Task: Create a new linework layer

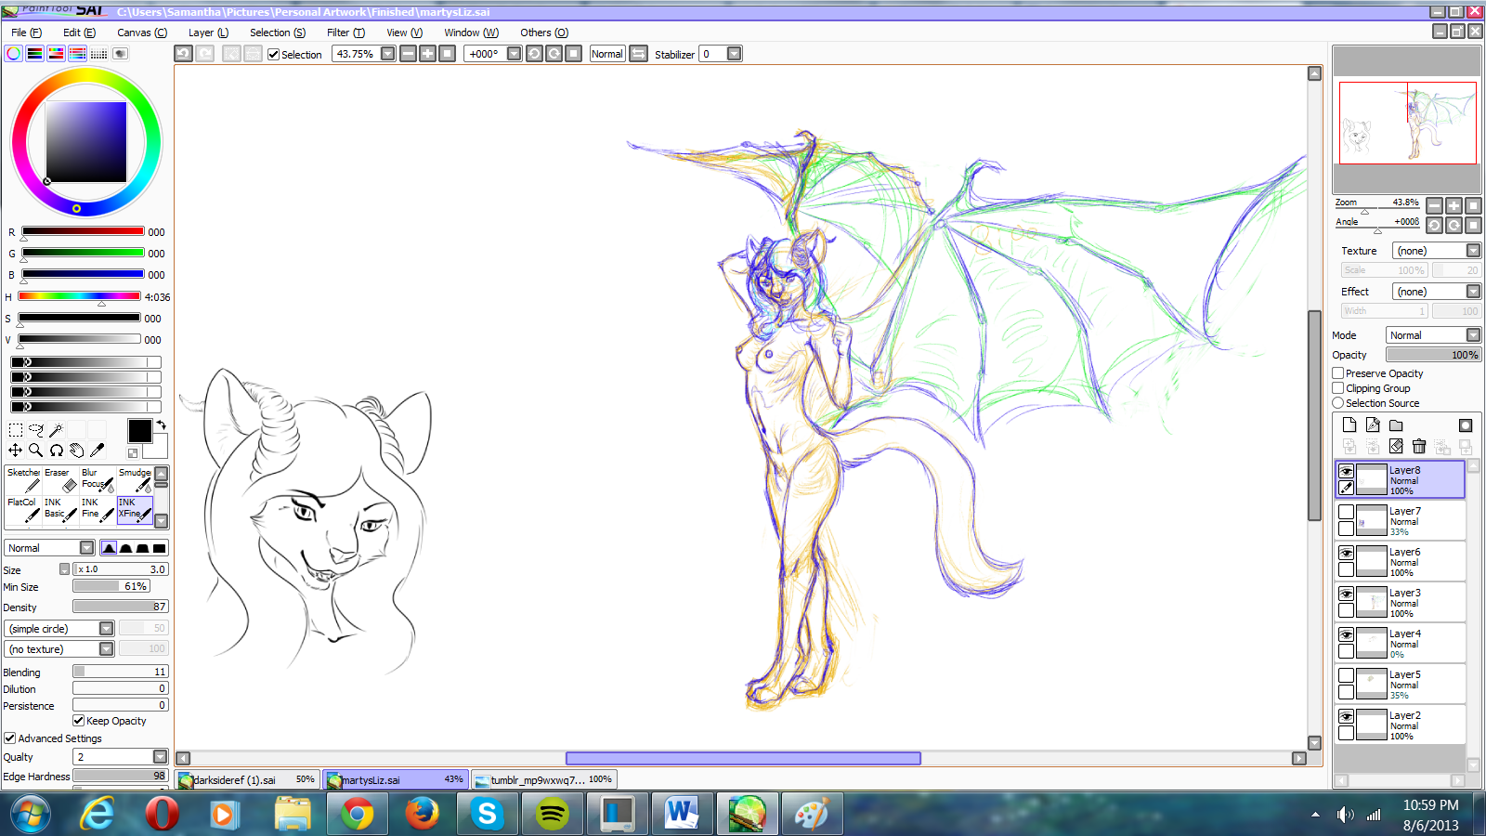Action: (1373, 425)
